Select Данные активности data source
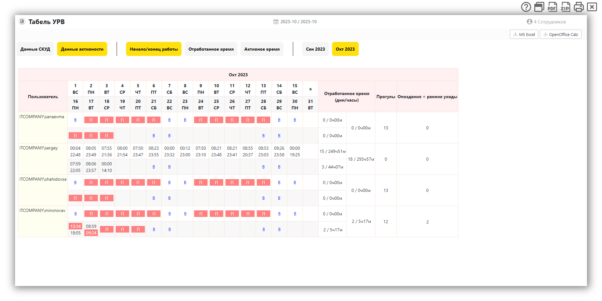This screenshot has height=301, width=602. click(x=82, y=49)
